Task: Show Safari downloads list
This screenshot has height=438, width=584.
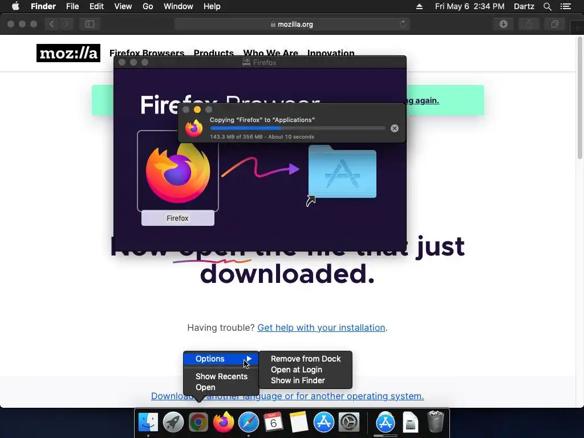Action: (504, 24)
